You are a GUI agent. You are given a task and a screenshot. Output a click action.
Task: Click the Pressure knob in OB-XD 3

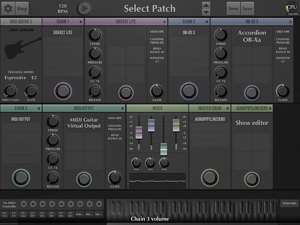click(x=221, y=53)
